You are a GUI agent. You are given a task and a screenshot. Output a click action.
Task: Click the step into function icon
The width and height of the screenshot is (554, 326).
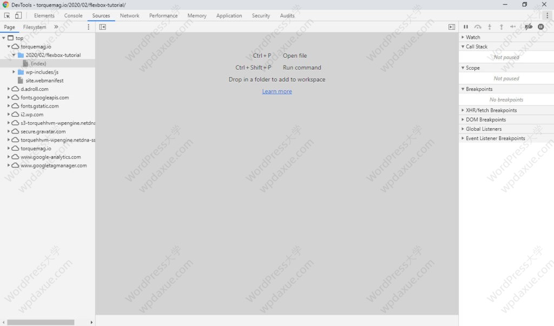pos(489,27)
